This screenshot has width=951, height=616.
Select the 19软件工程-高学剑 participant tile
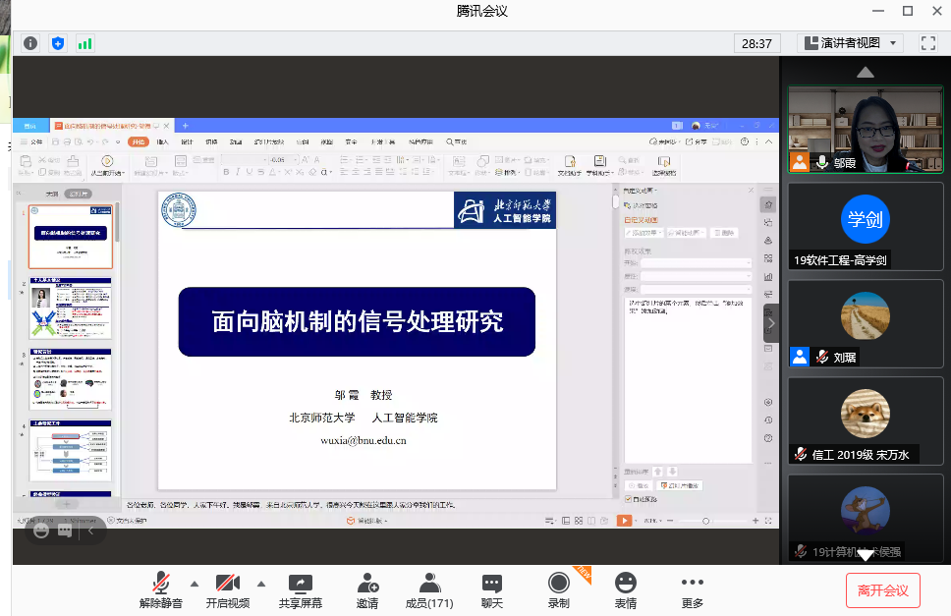coord(866,226)
